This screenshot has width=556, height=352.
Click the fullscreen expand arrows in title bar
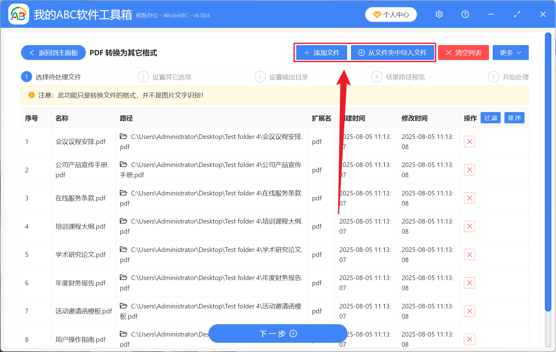(516, 14)
